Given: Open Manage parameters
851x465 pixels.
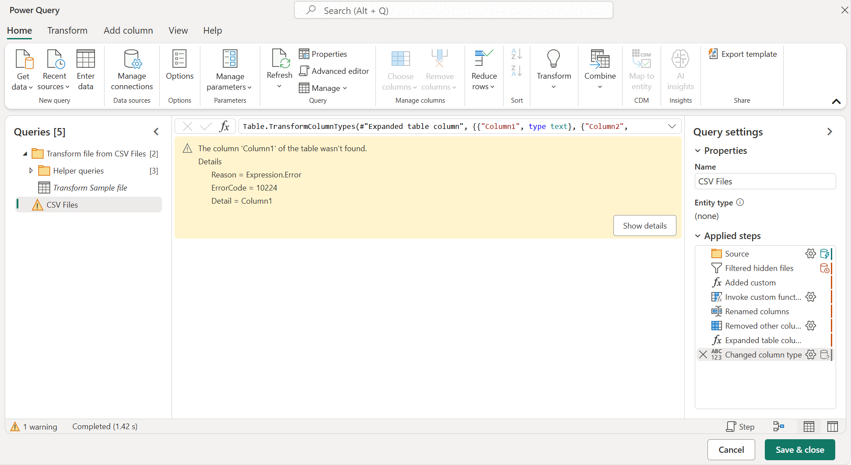Looking at the screenshot, I should coord(230,70).
